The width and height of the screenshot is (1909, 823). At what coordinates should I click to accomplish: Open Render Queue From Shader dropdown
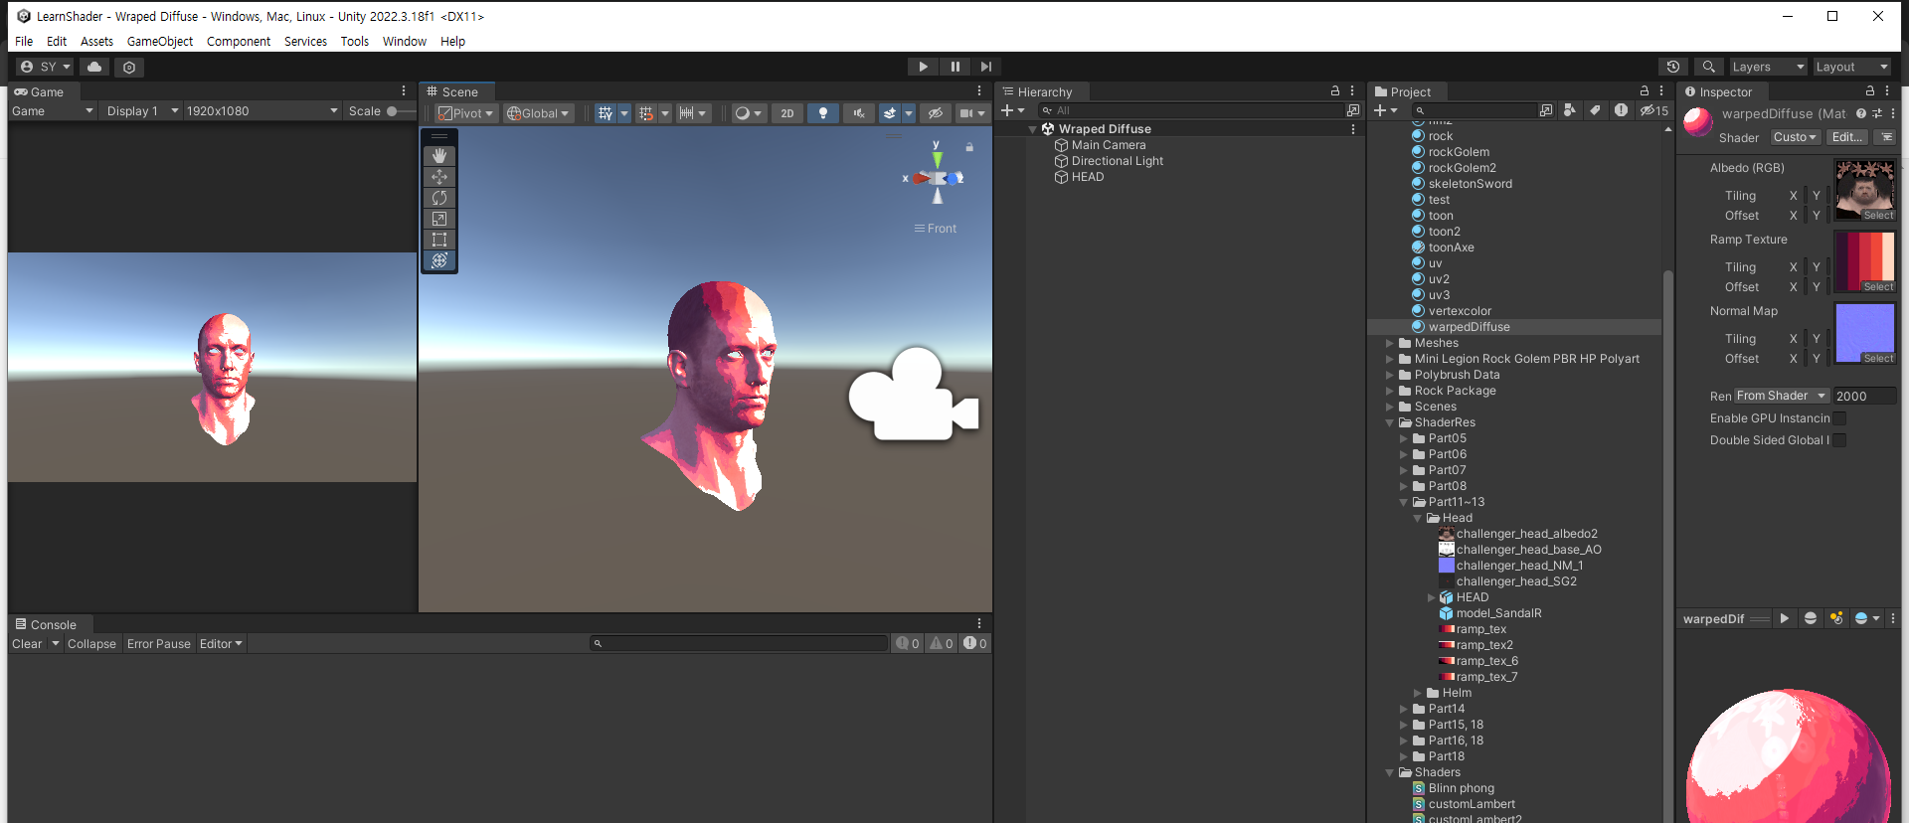pos(1781,396)
